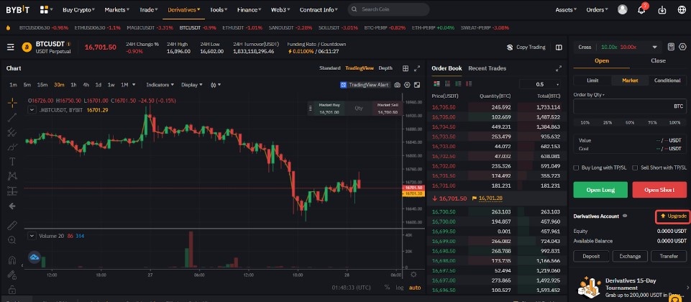
Task: Open the multi-chart grid layout icon
Action: click(x=406, y=68)
